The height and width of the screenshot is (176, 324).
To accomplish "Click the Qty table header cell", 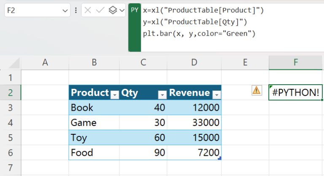I will (x=143, y=93).
